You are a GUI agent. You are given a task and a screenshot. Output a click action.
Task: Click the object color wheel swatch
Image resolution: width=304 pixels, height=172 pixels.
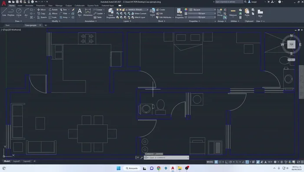tap(186, 10)
